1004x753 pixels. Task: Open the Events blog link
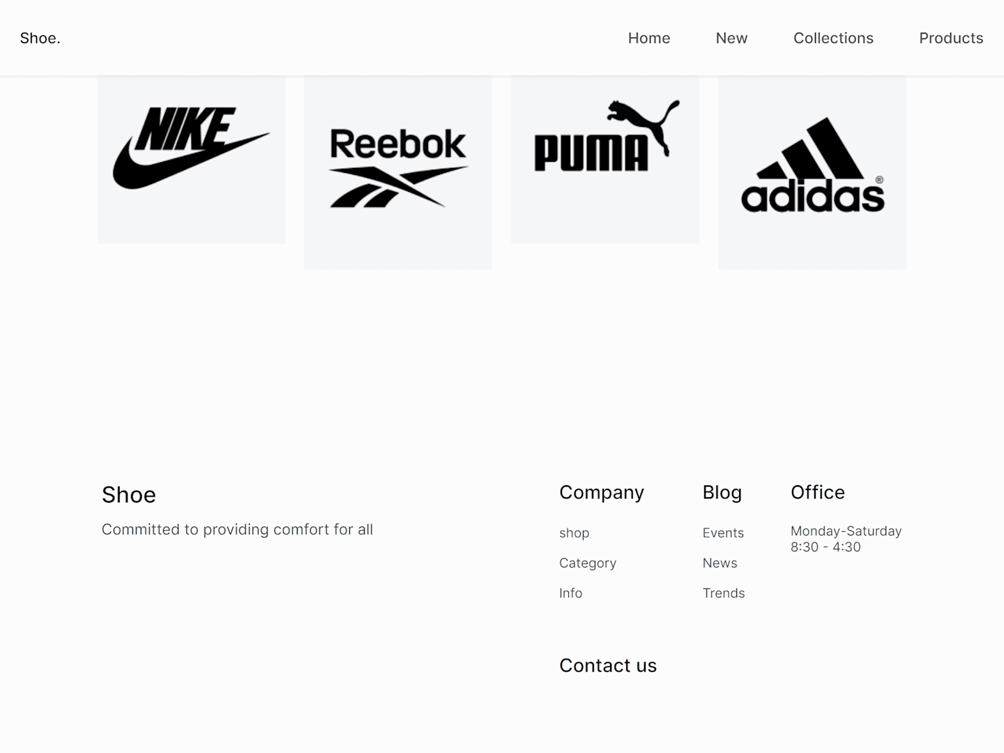[x=723, y=533]
